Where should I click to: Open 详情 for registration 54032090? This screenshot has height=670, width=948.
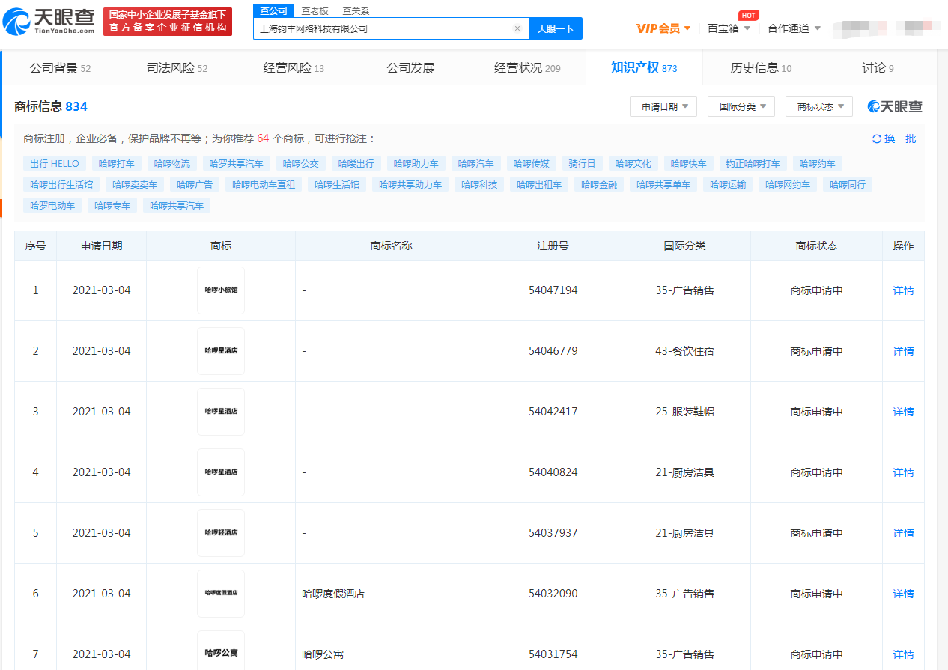pyautogui.click(x=903, y=594)
